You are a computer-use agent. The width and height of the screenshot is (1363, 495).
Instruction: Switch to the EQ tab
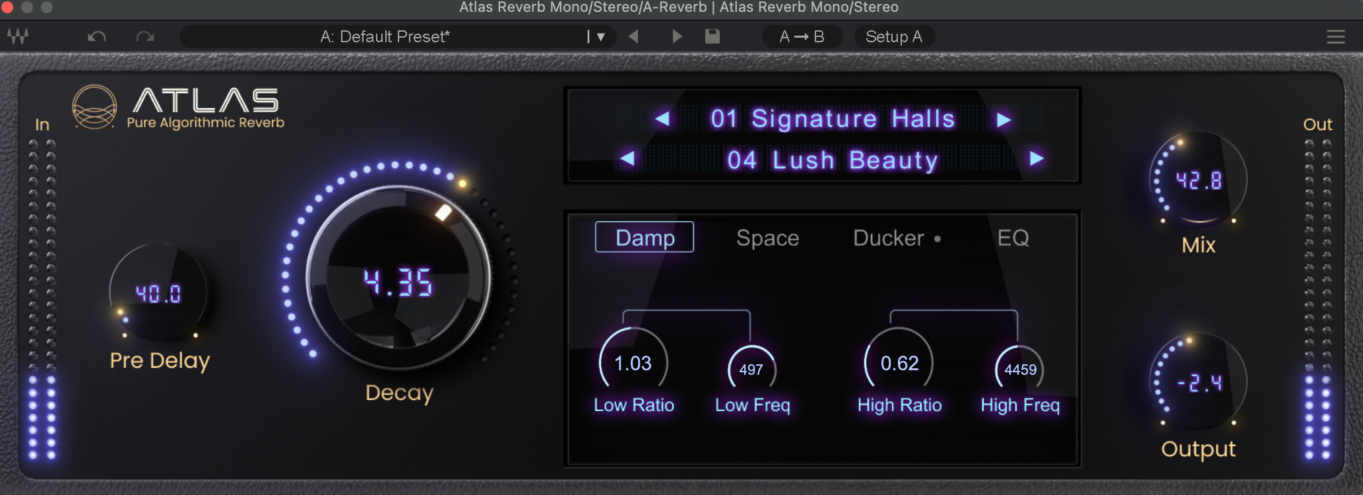(1013, 238)
